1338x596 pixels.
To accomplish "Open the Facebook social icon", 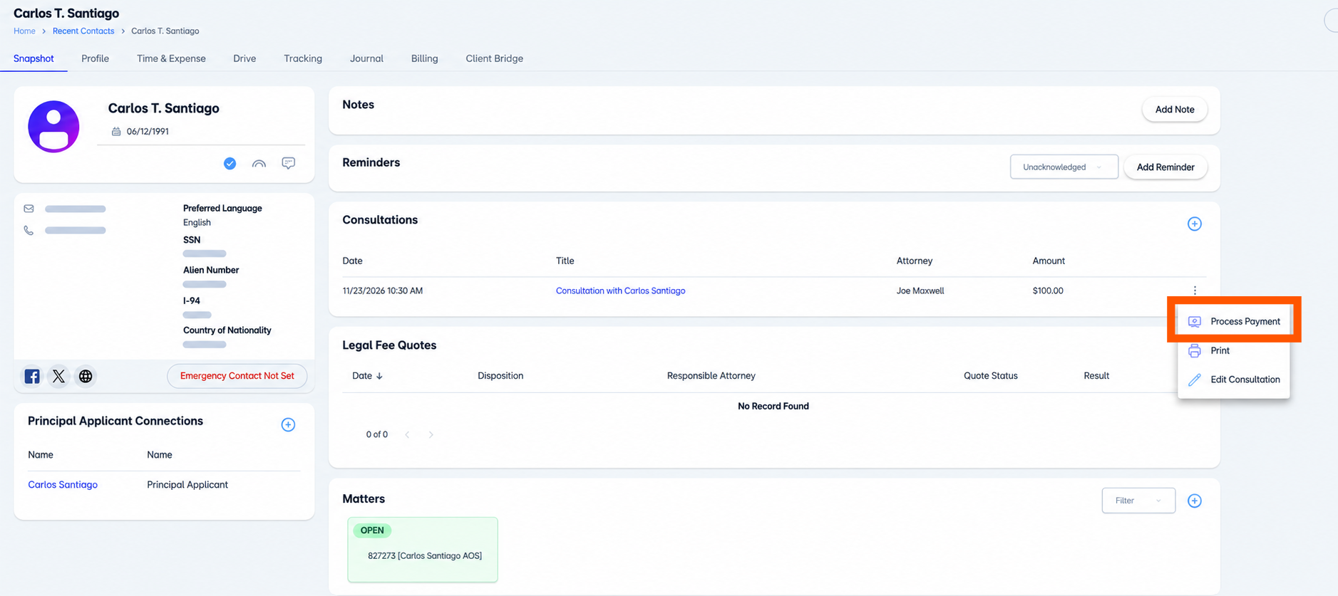I will pyautogui.click(x=32, y=376).
